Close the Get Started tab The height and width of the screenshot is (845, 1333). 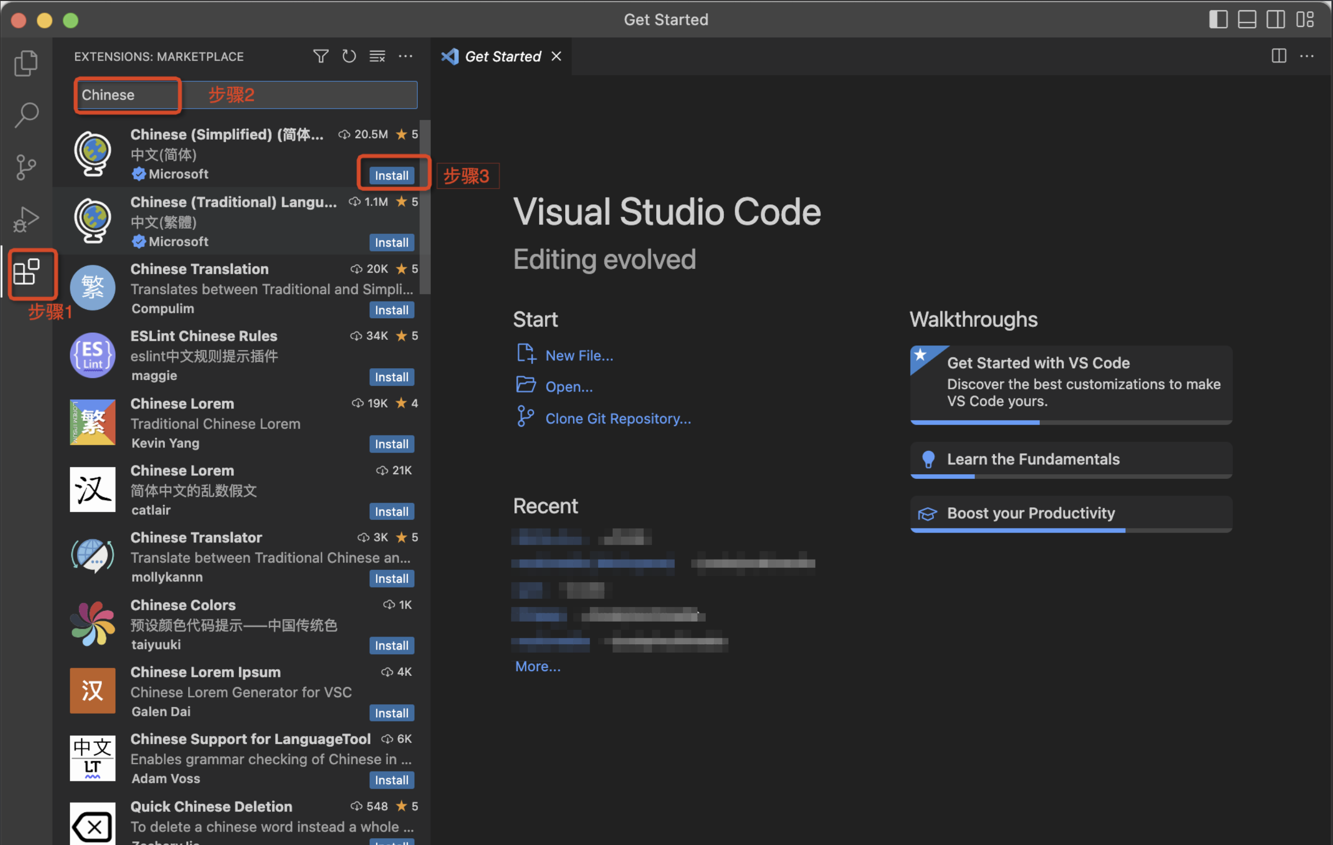tap(556, 56)
